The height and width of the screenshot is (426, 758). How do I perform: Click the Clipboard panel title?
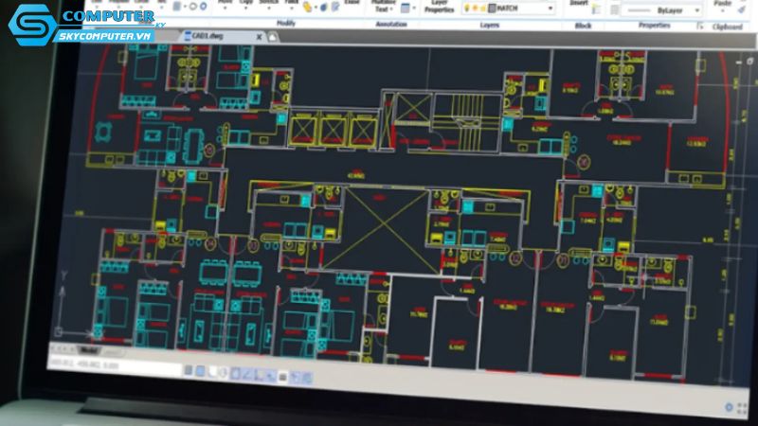(x=727, y=27)
